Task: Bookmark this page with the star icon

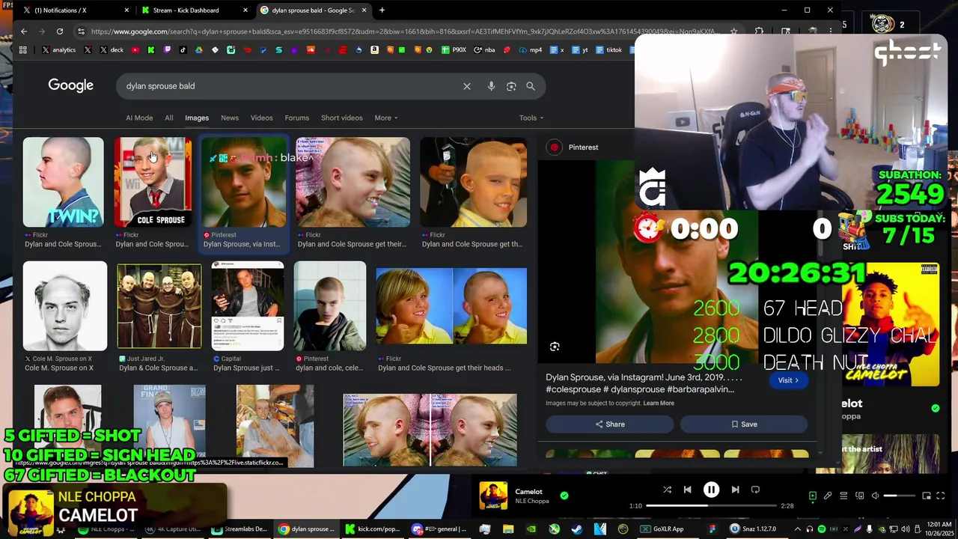Action: 734,31
